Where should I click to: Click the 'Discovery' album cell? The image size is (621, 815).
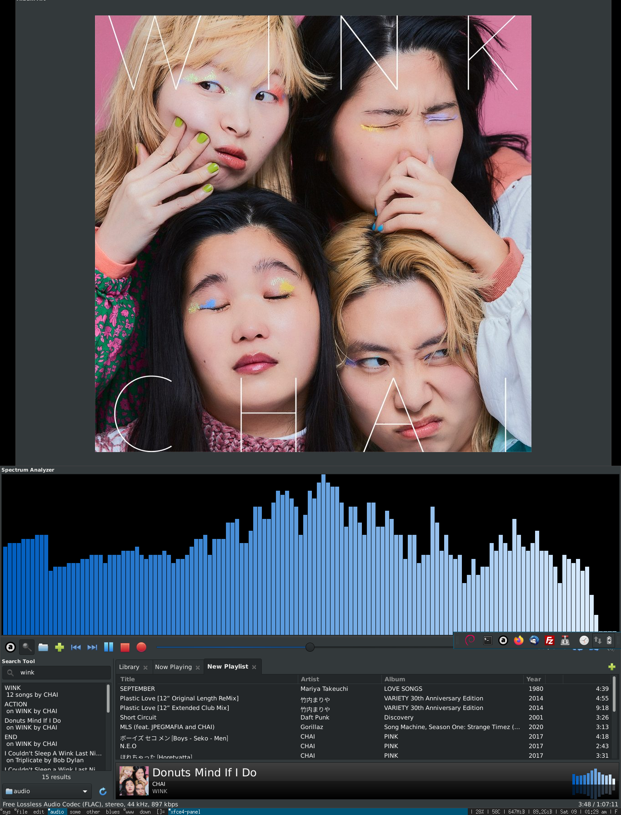tap(399, 718)
